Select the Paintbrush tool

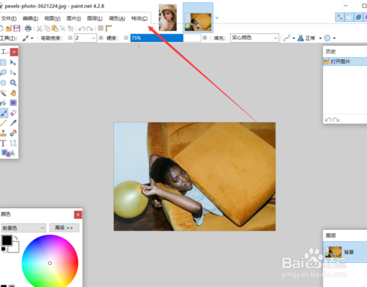point(4,113)
